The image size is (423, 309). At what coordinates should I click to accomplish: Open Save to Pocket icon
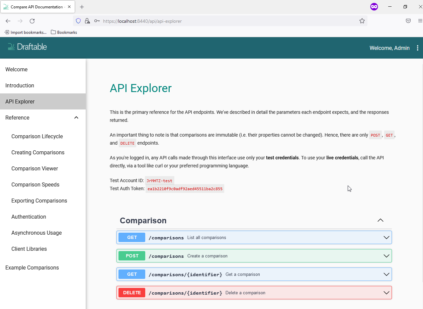pos(408,21)
